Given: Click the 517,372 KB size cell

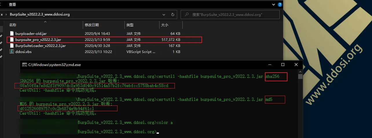Looking at the screenshot, I should click(x=171, y=40).
